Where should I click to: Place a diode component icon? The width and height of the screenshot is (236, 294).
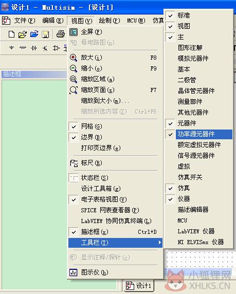click(34, 48)
